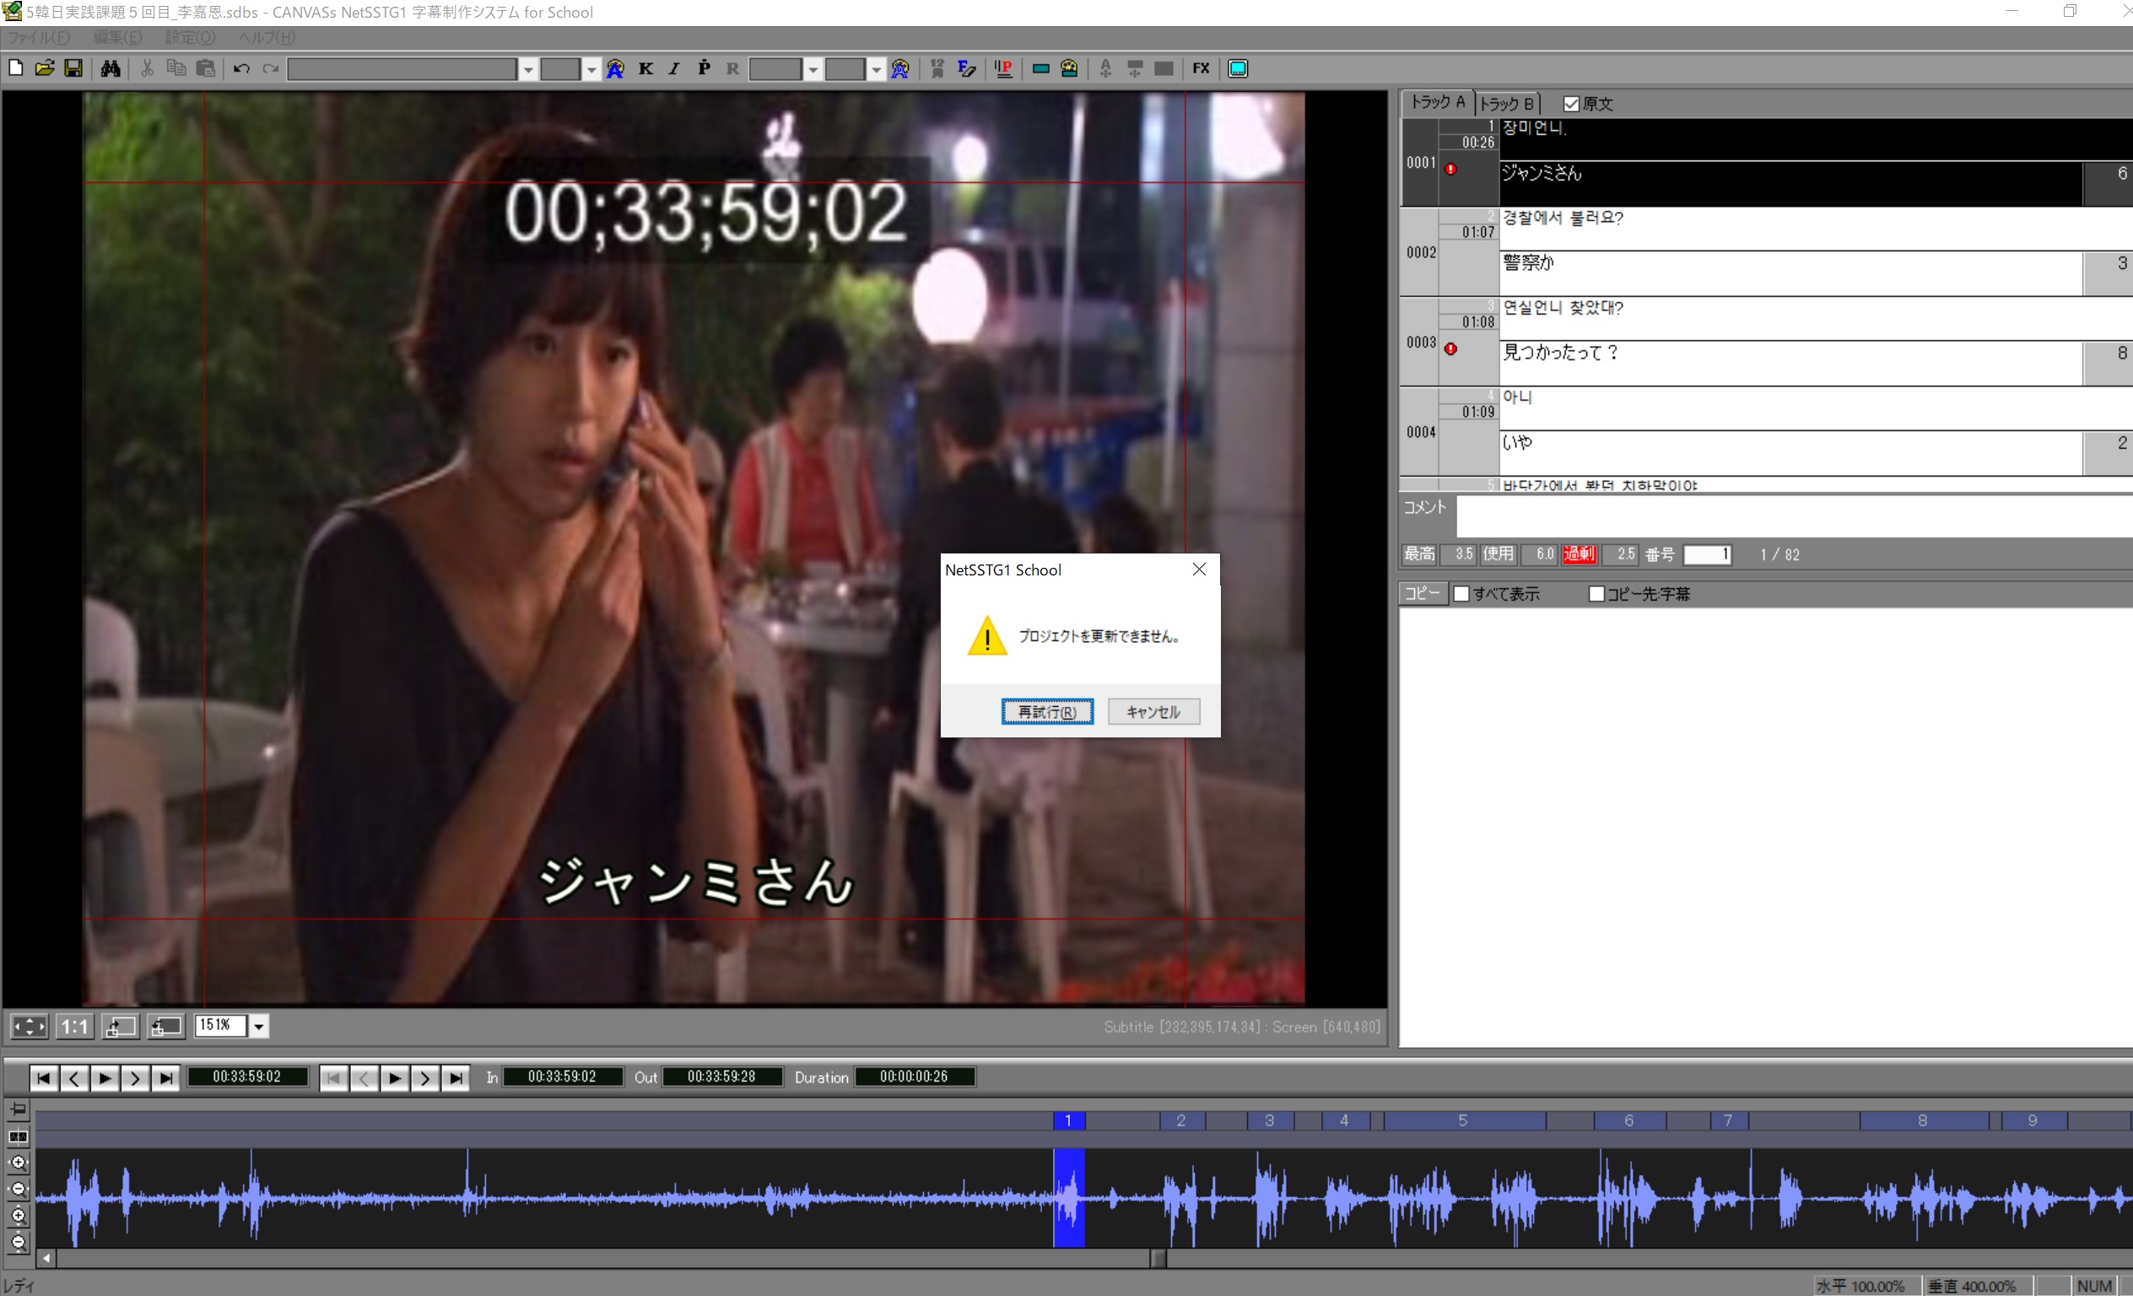
Task: Click the FX effects icon
Action: click(1201, 68)
